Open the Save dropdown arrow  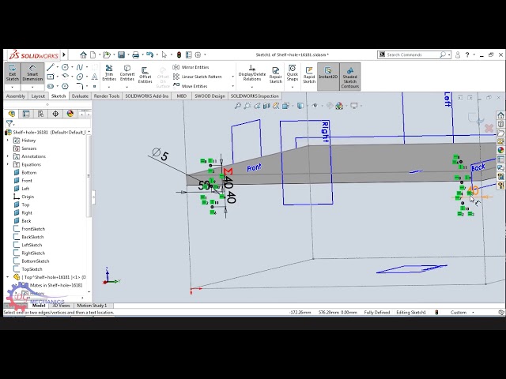point(128,54)
